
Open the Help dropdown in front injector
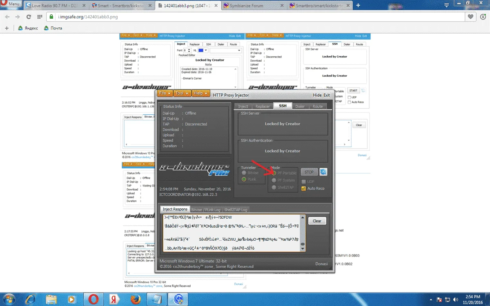(201, 93)
